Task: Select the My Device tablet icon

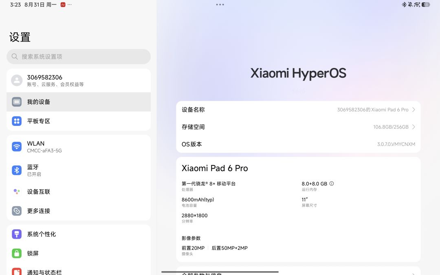Action: (17, 101)
